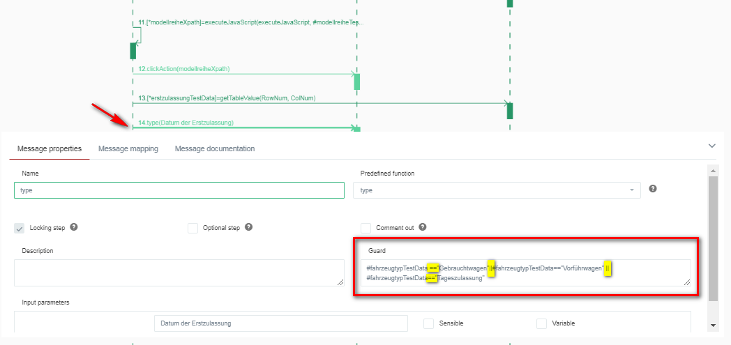Switch to the Message mapping tab
This screenshot has width=731, height=345.
coord(128,148)
